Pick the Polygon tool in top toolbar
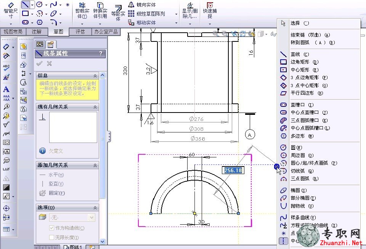 point(40,22)
